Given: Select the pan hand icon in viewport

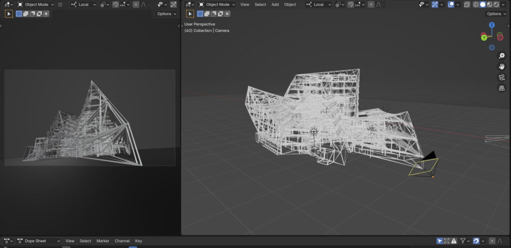Looking at the screenshot, I should pyautogui.click(x=502, y=66).
